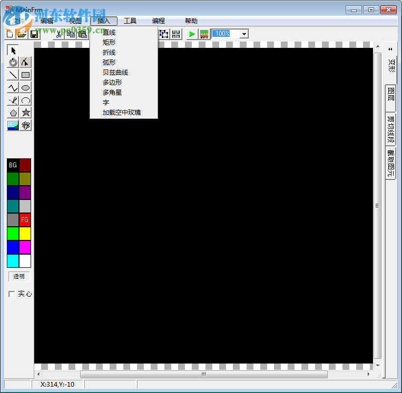The image size is (402, 393).
Task: Open the 编辑 menu
Action: pyautogui.click(x=47, y=21)
